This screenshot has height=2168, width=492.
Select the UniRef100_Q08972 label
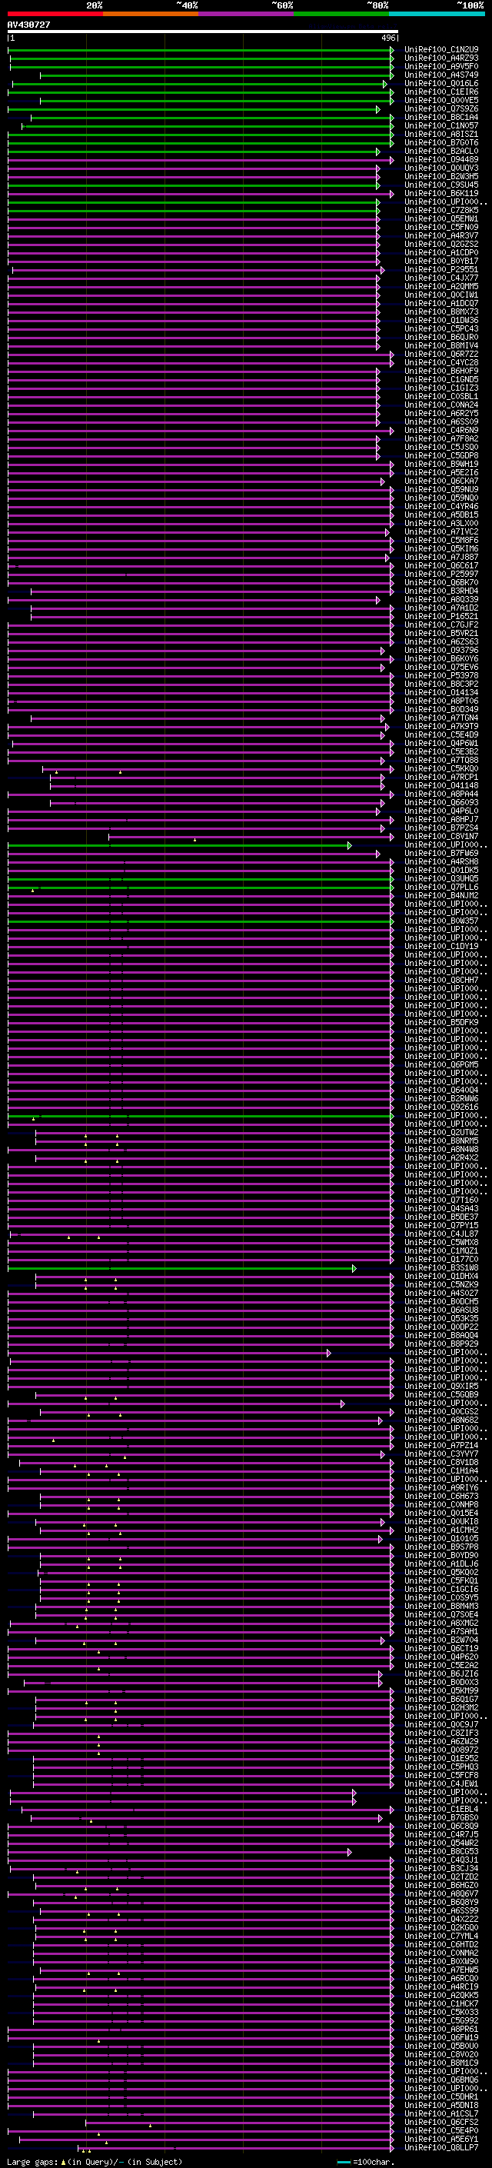pyautogui.click(x=441, y=1750)
